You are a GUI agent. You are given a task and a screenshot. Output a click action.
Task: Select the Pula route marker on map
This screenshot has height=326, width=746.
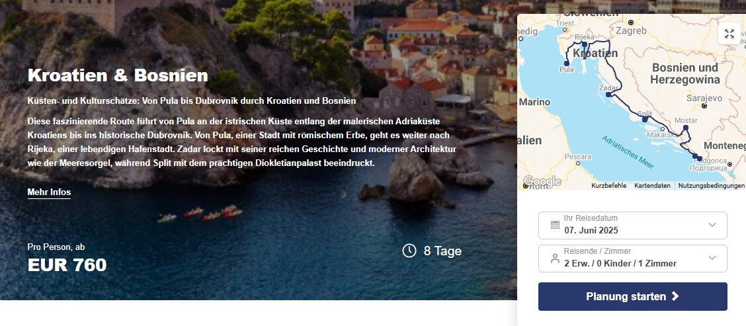[567, 63]
